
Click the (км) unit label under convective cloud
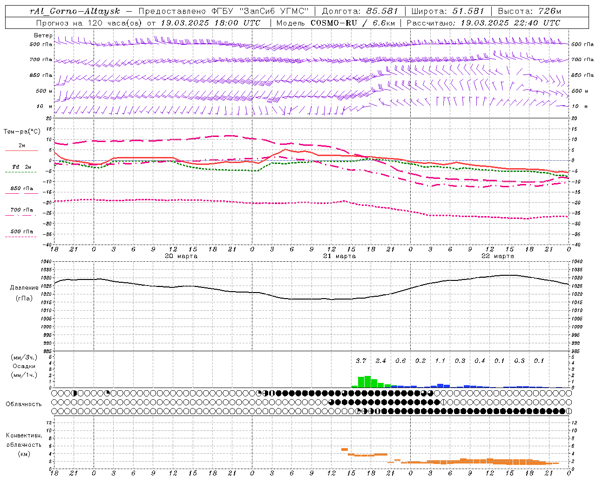tap(24, 454)
